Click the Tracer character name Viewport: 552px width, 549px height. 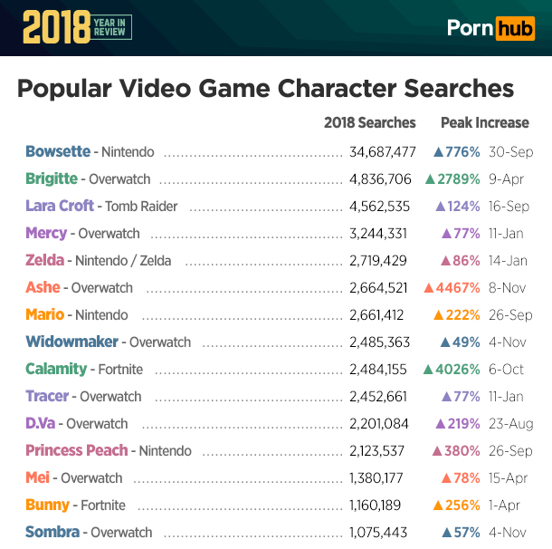tap(47, 397)
